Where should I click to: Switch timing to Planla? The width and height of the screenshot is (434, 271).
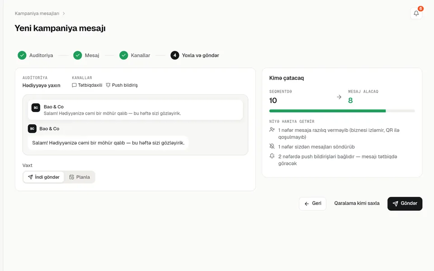point(80,177)
